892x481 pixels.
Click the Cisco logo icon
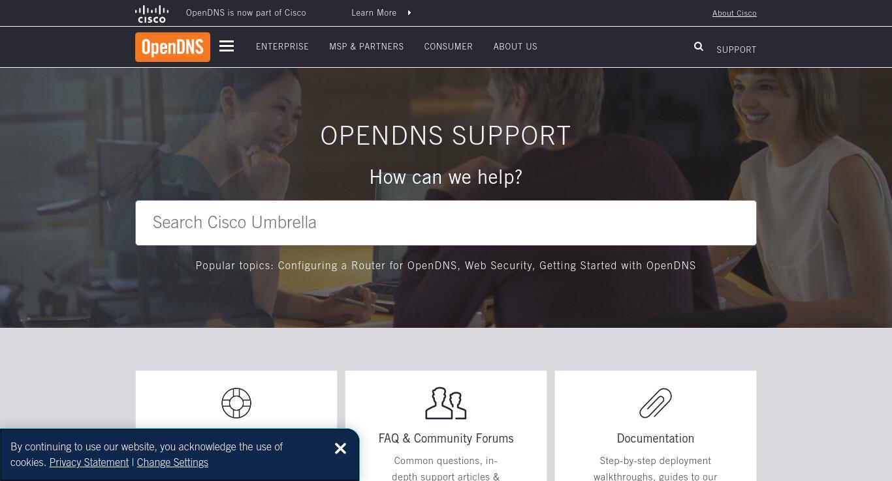(x=151, y=13)
